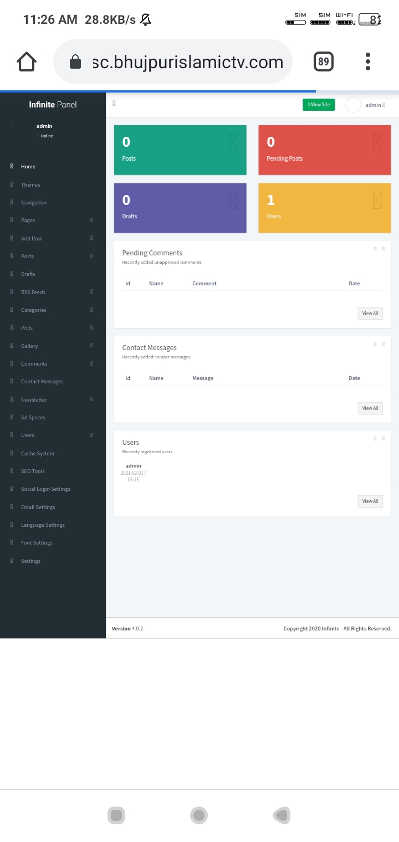Image resolution: width=399 pixels, height=842 pixels.
Task: Open the admin user dropdown in header
Action: tap(375, 105)
